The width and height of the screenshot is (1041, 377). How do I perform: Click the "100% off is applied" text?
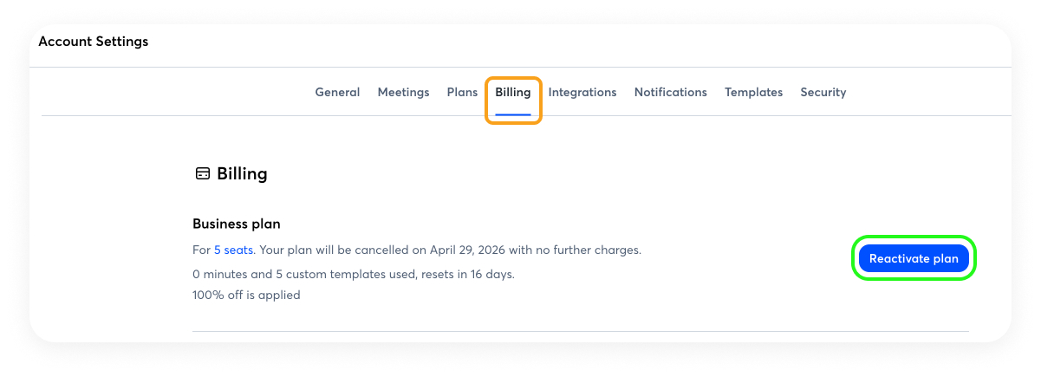(246, 296)
